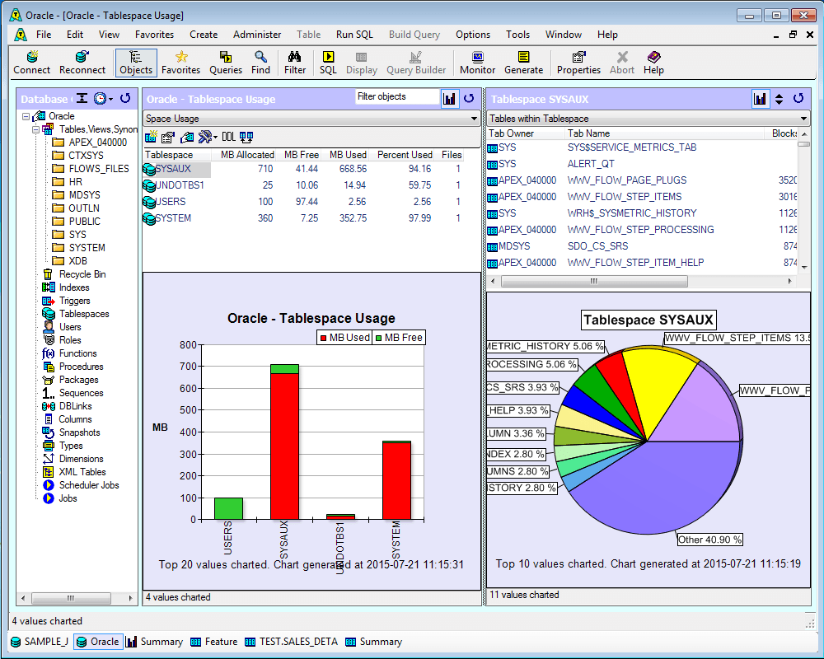Select the SYSTEM tablespace row

pos(303,218)
